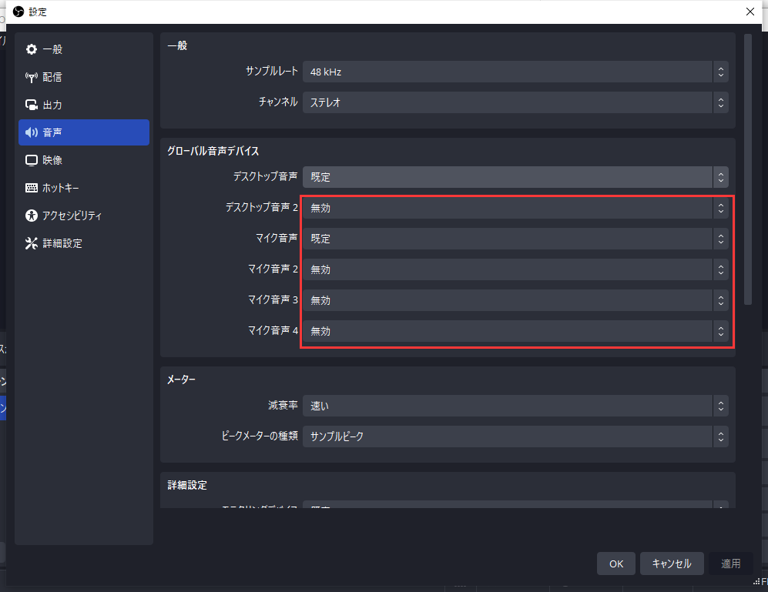Click the keyboard icon for ホットキー
Image resolution: width=768 pixels, height=592 pixels.
click(x=32, y=188)
